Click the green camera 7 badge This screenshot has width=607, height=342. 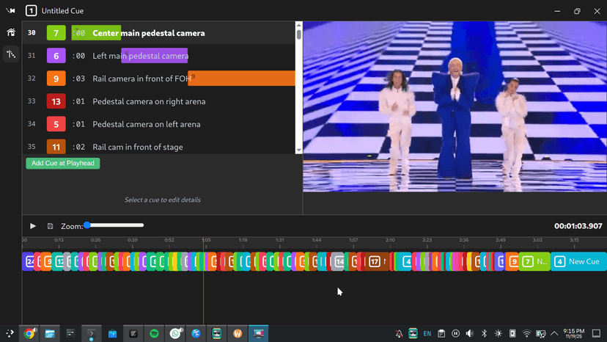click(56, 33)
